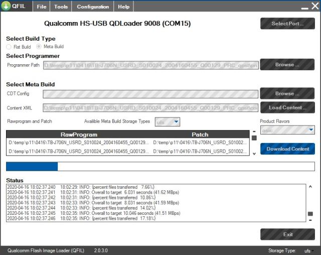Select the second RawProgram file row
The height and width of the screenshot is (255, 321).
tap(79, 152)
